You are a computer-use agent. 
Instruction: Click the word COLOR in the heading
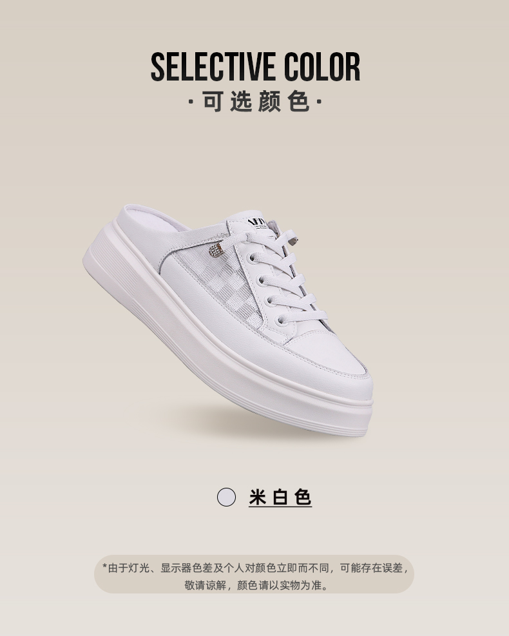[x=322, y=66]
